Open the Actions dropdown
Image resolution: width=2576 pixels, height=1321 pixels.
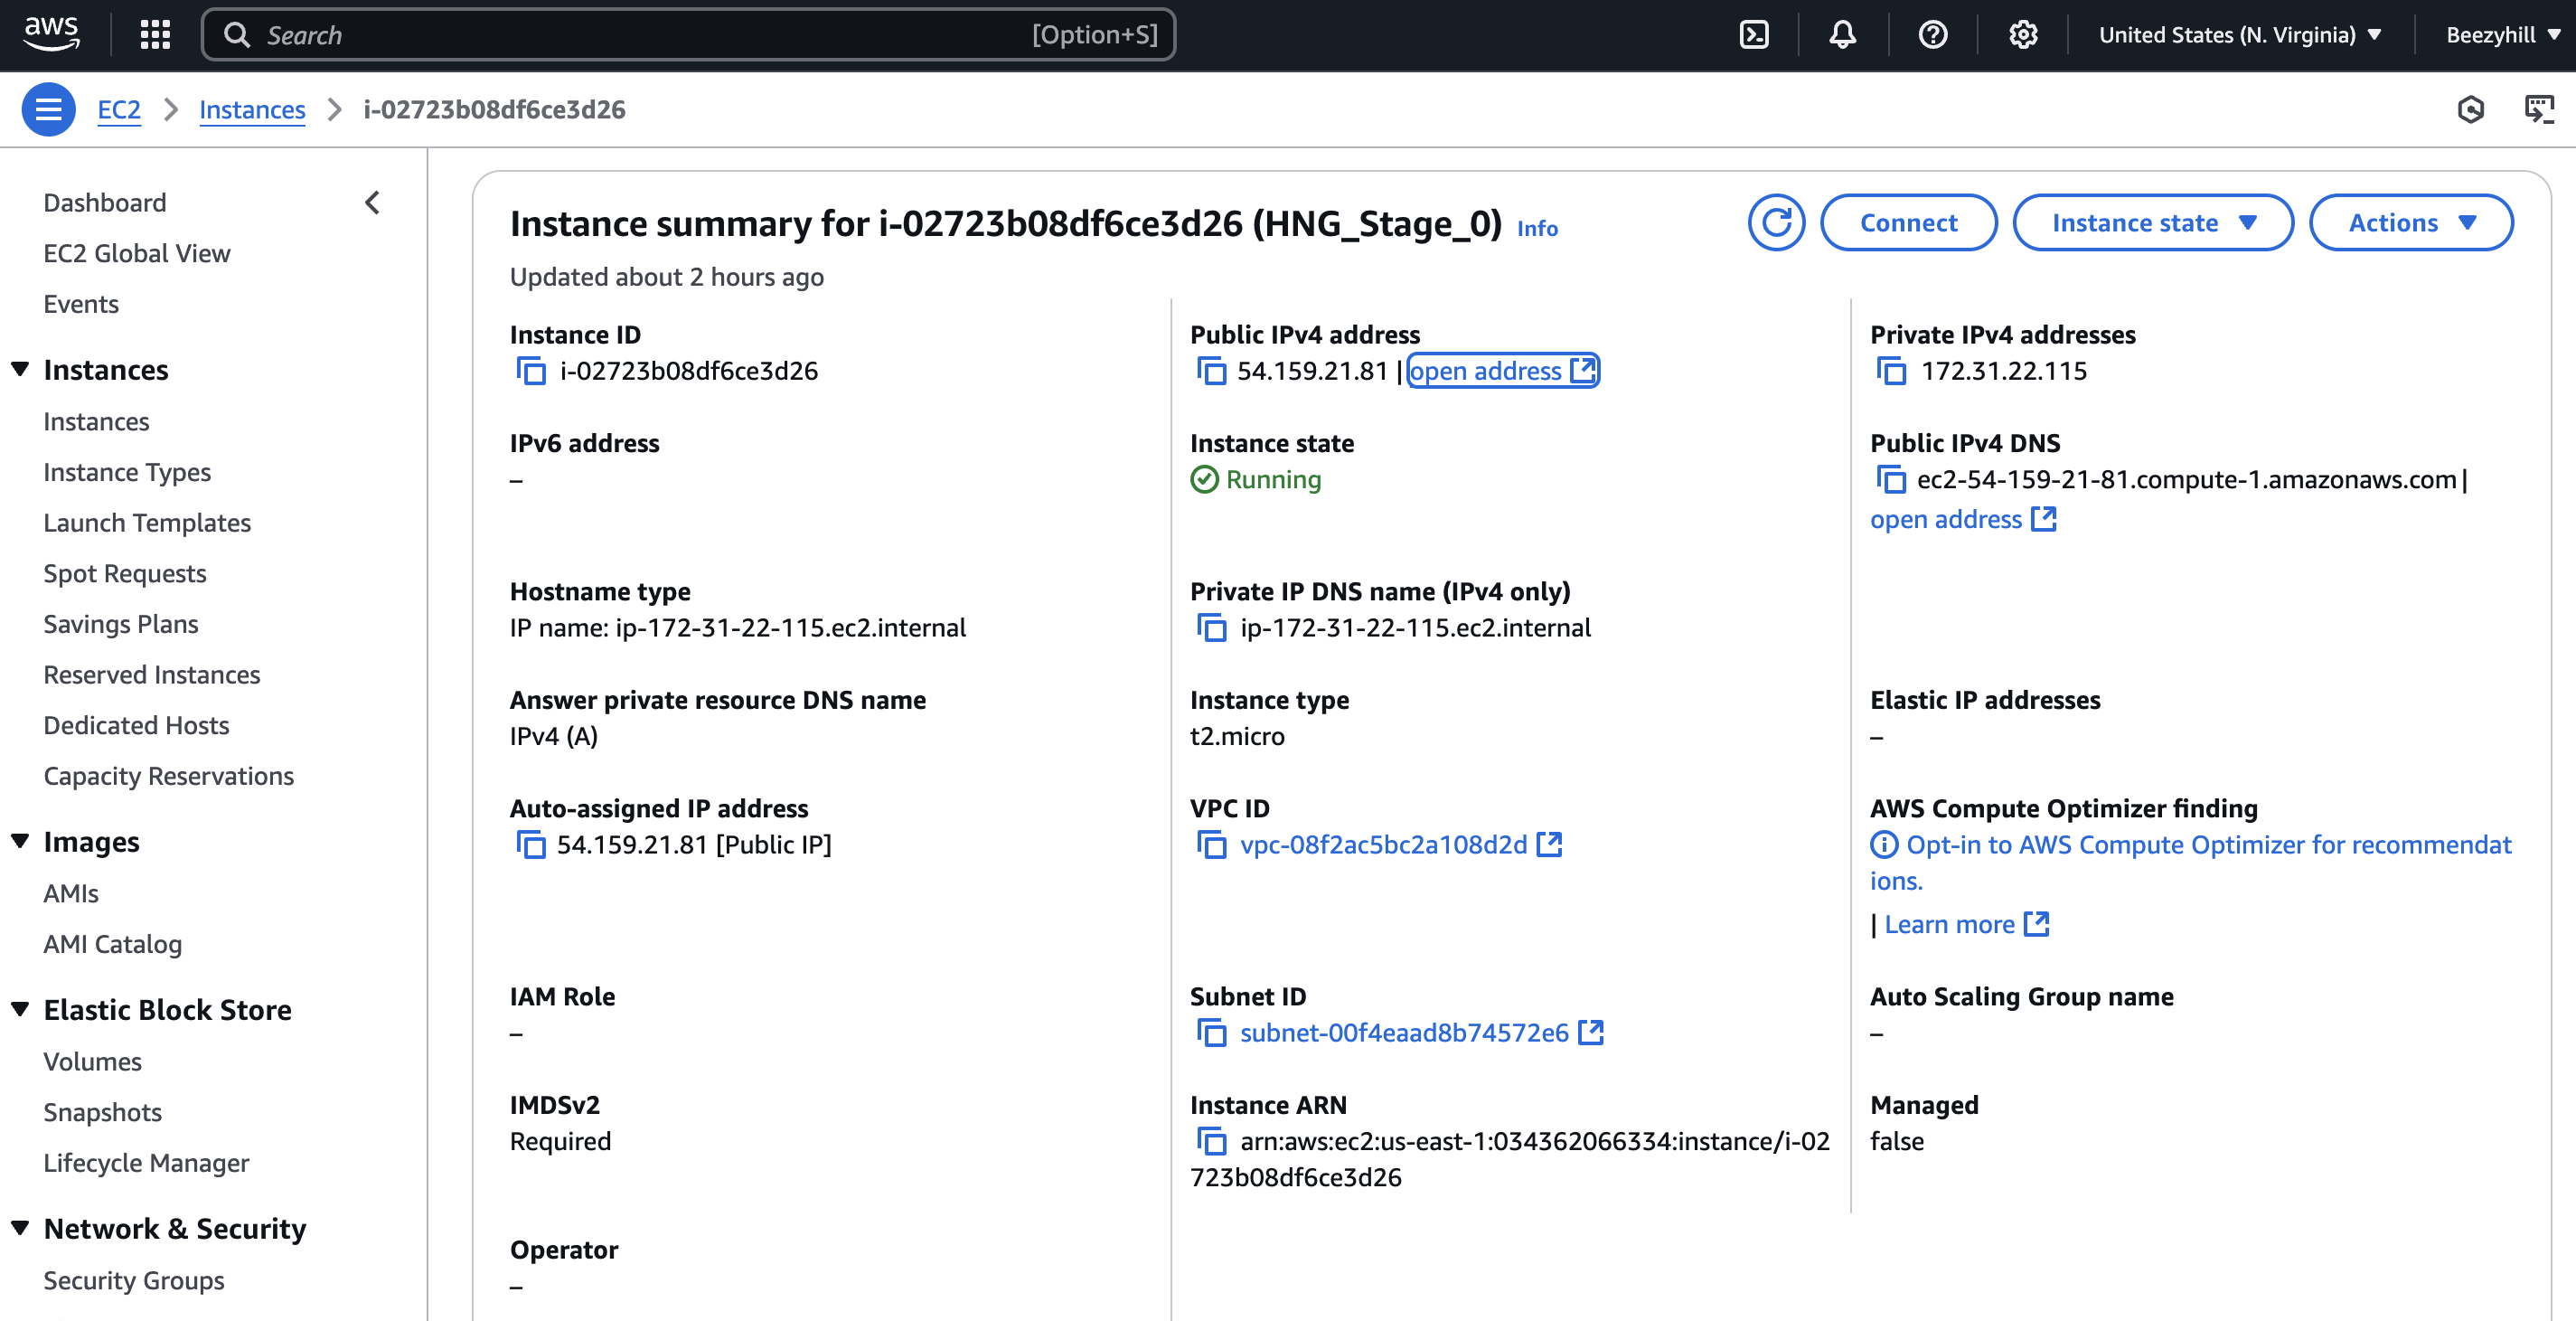[x=2411, y=222]
